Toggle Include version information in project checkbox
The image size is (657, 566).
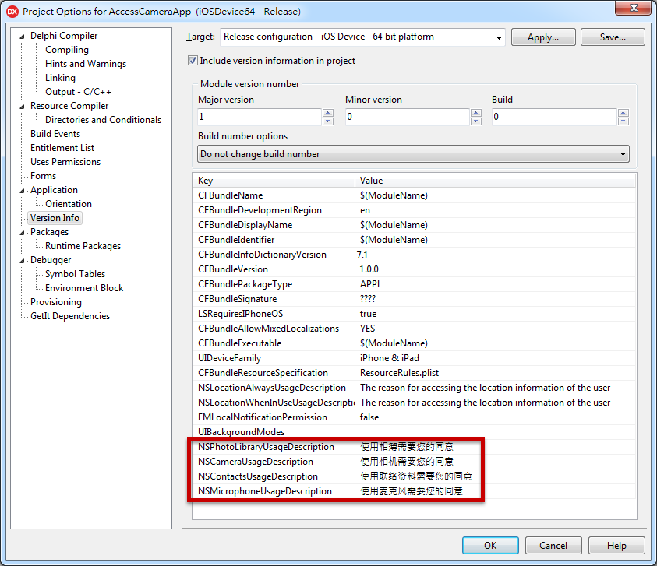[x=193, y=60]
